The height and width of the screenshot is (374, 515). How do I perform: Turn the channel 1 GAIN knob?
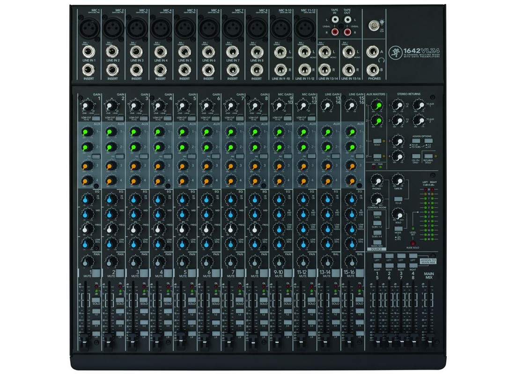[x=88, y=105]
